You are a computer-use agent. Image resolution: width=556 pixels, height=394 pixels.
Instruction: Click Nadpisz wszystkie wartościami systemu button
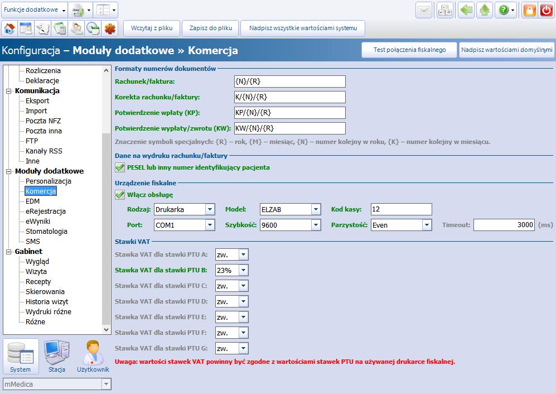[303, 28]
